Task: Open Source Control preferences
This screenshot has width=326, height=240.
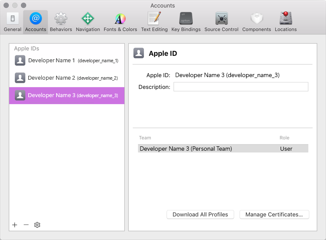Action: (x=221, y=22)
